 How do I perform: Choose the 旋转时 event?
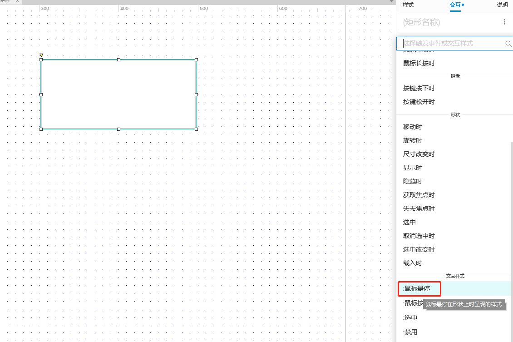tap(413, 140)
